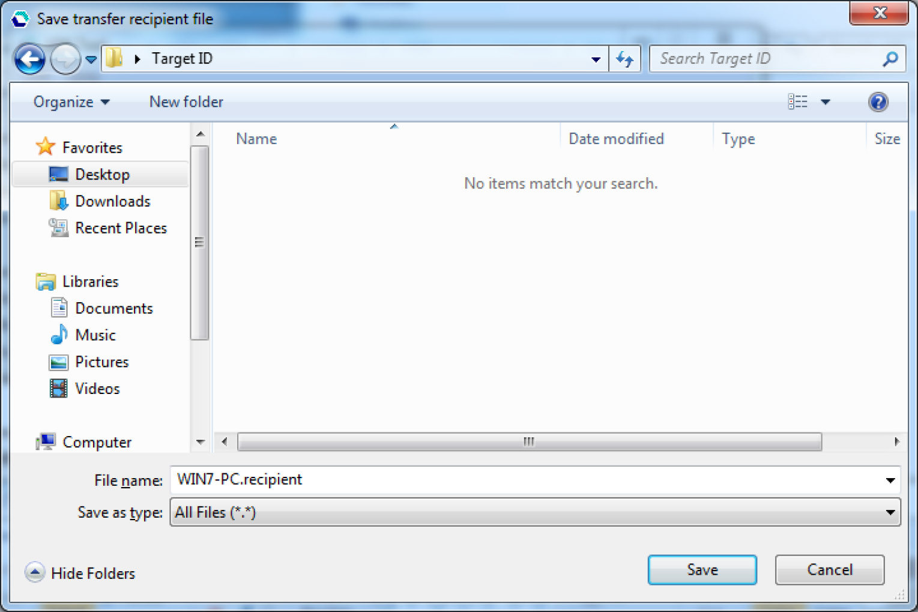The image size is (918, 612).
Task: Click the change view icon
Action: tap(797, 101)
